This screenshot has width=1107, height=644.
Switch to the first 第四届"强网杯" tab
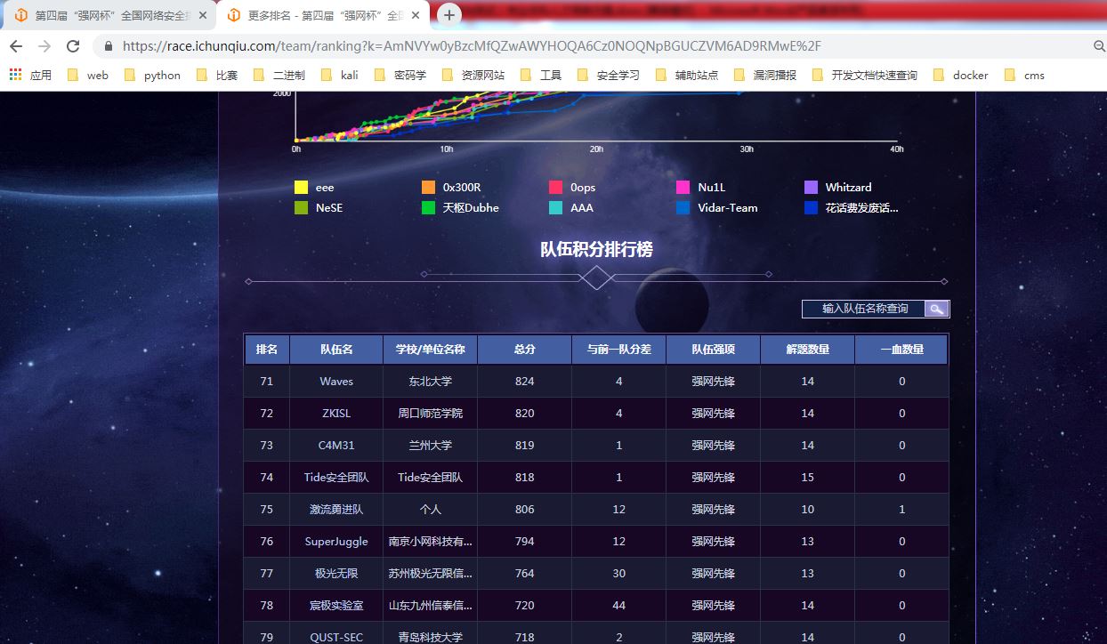[x=109, y=16]
